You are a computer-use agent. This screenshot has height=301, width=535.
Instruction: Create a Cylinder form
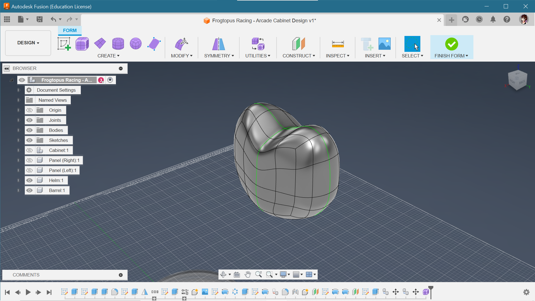pos(118,44)
